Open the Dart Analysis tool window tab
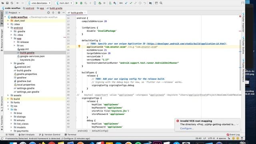 pyautogui.click(x=26, y=134)
